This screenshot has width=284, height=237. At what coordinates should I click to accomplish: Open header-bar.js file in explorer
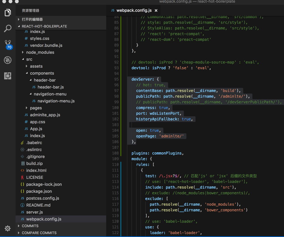[51, 87]
